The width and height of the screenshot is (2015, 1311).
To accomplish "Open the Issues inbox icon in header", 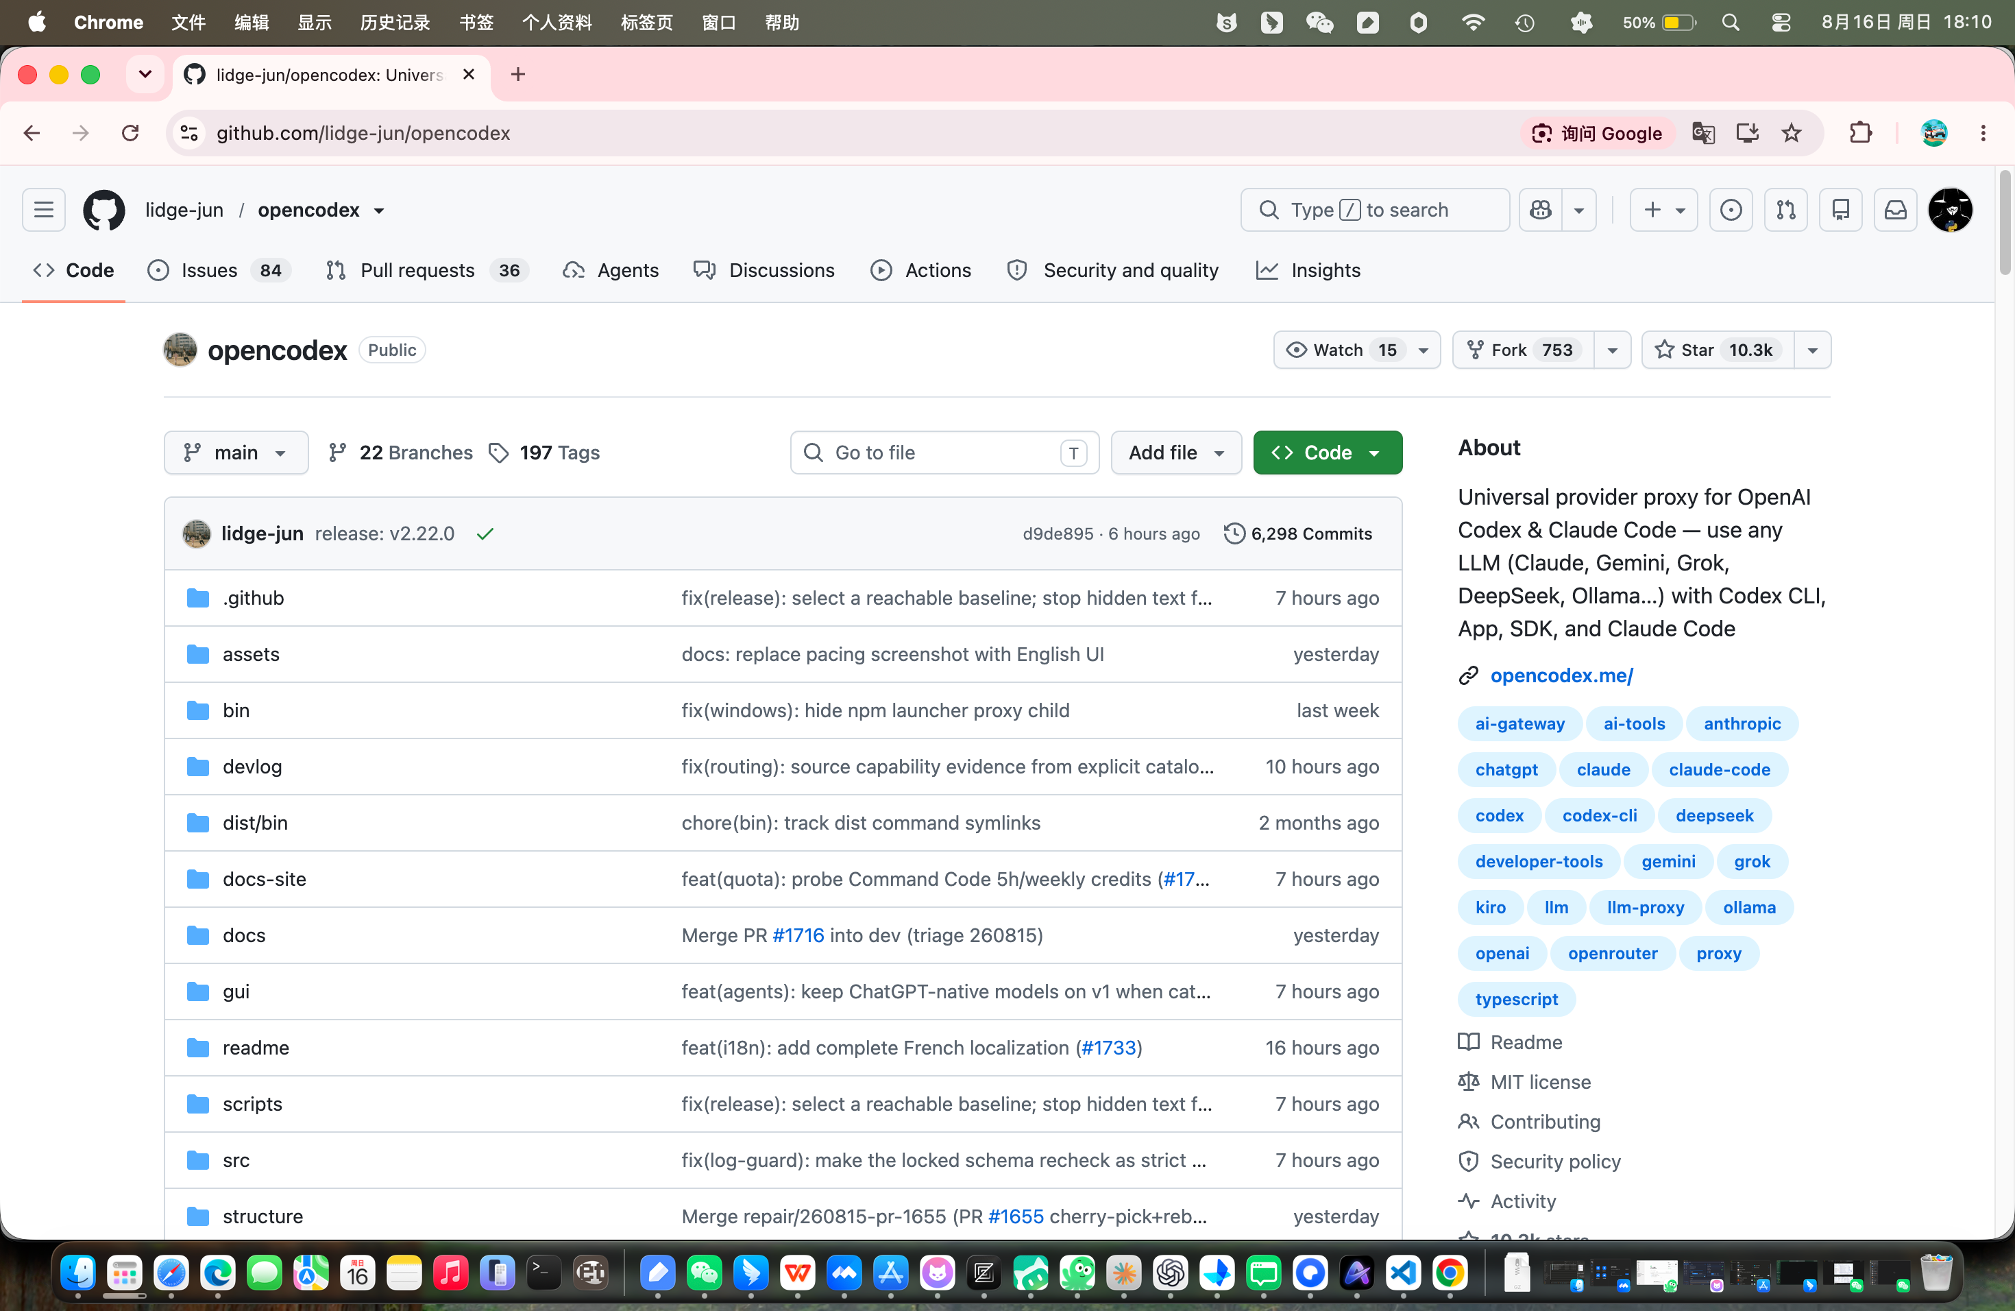I will click(1731, 210).
